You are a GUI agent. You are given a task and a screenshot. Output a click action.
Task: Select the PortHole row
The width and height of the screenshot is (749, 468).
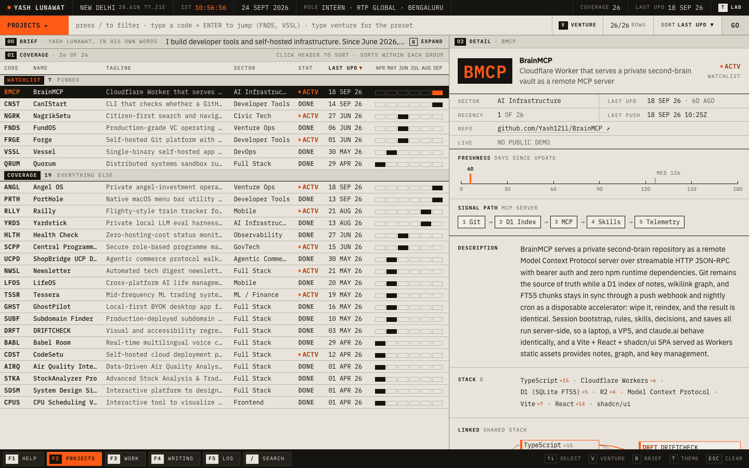coord(224,199)
